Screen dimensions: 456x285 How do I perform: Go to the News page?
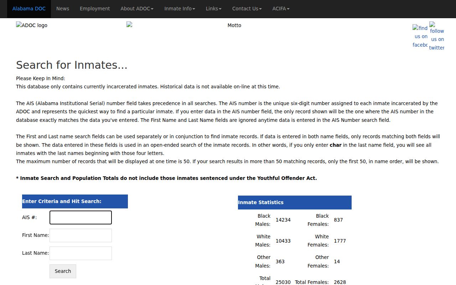(63, 9)
